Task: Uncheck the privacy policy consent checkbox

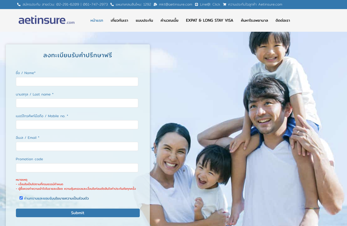Action: coord(21,198)
